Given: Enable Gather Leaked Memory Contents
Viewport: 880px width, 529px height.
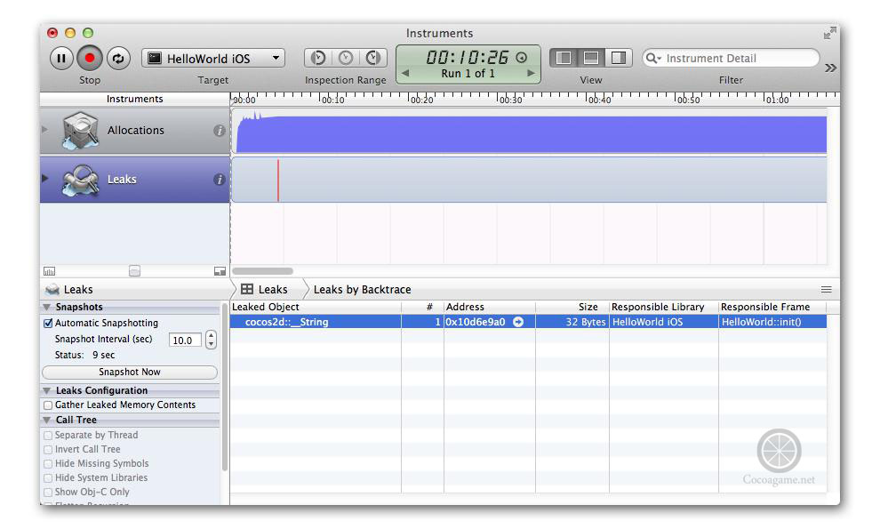Looking at the screenshot, I should pyautogui.click(x=48, y=405).
